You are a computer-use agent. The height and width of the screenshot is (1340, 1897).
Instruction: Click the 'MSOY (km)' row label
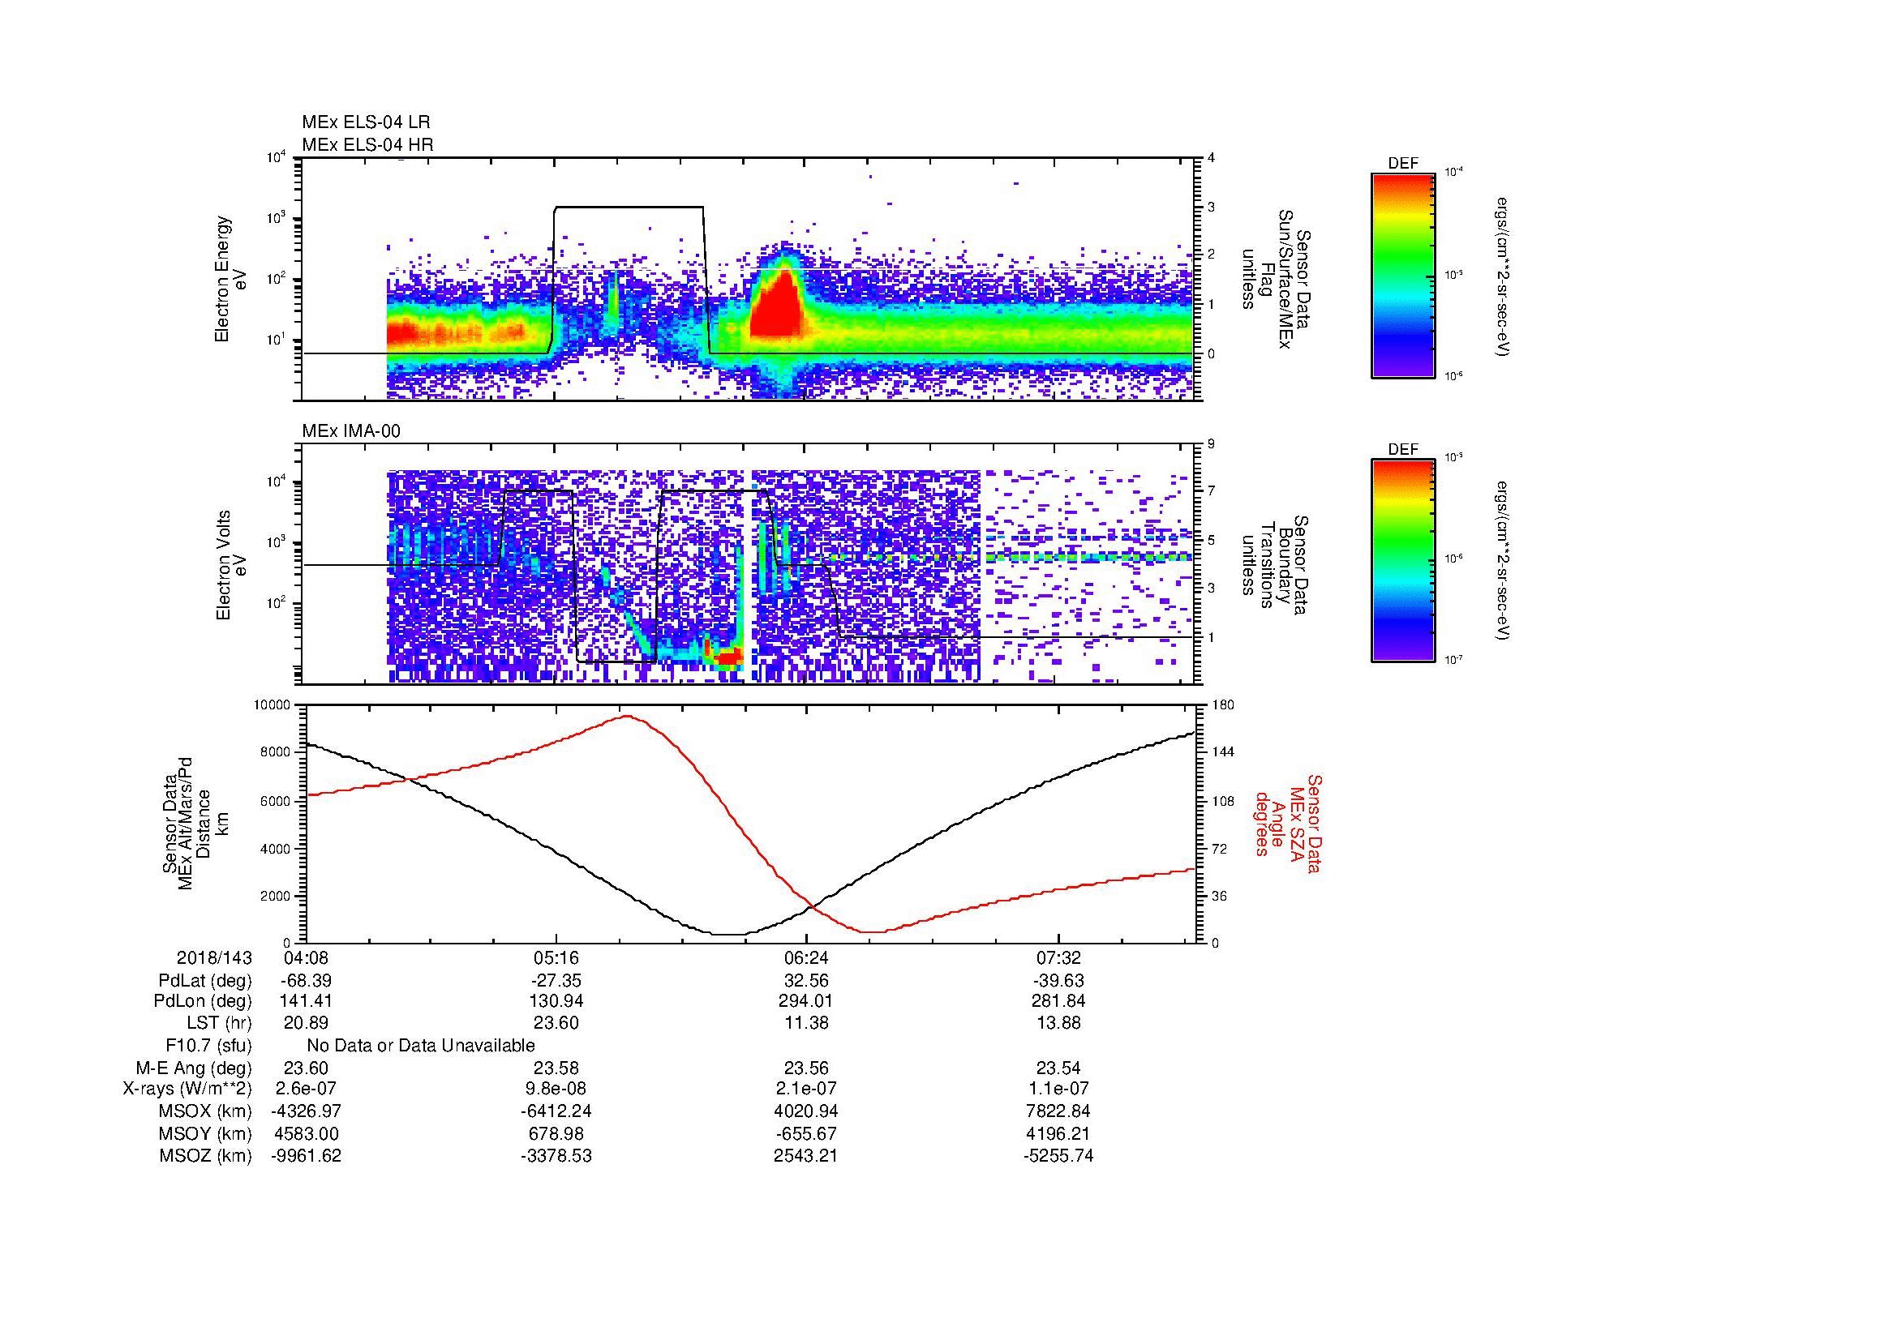click(x=206, y=1134)
